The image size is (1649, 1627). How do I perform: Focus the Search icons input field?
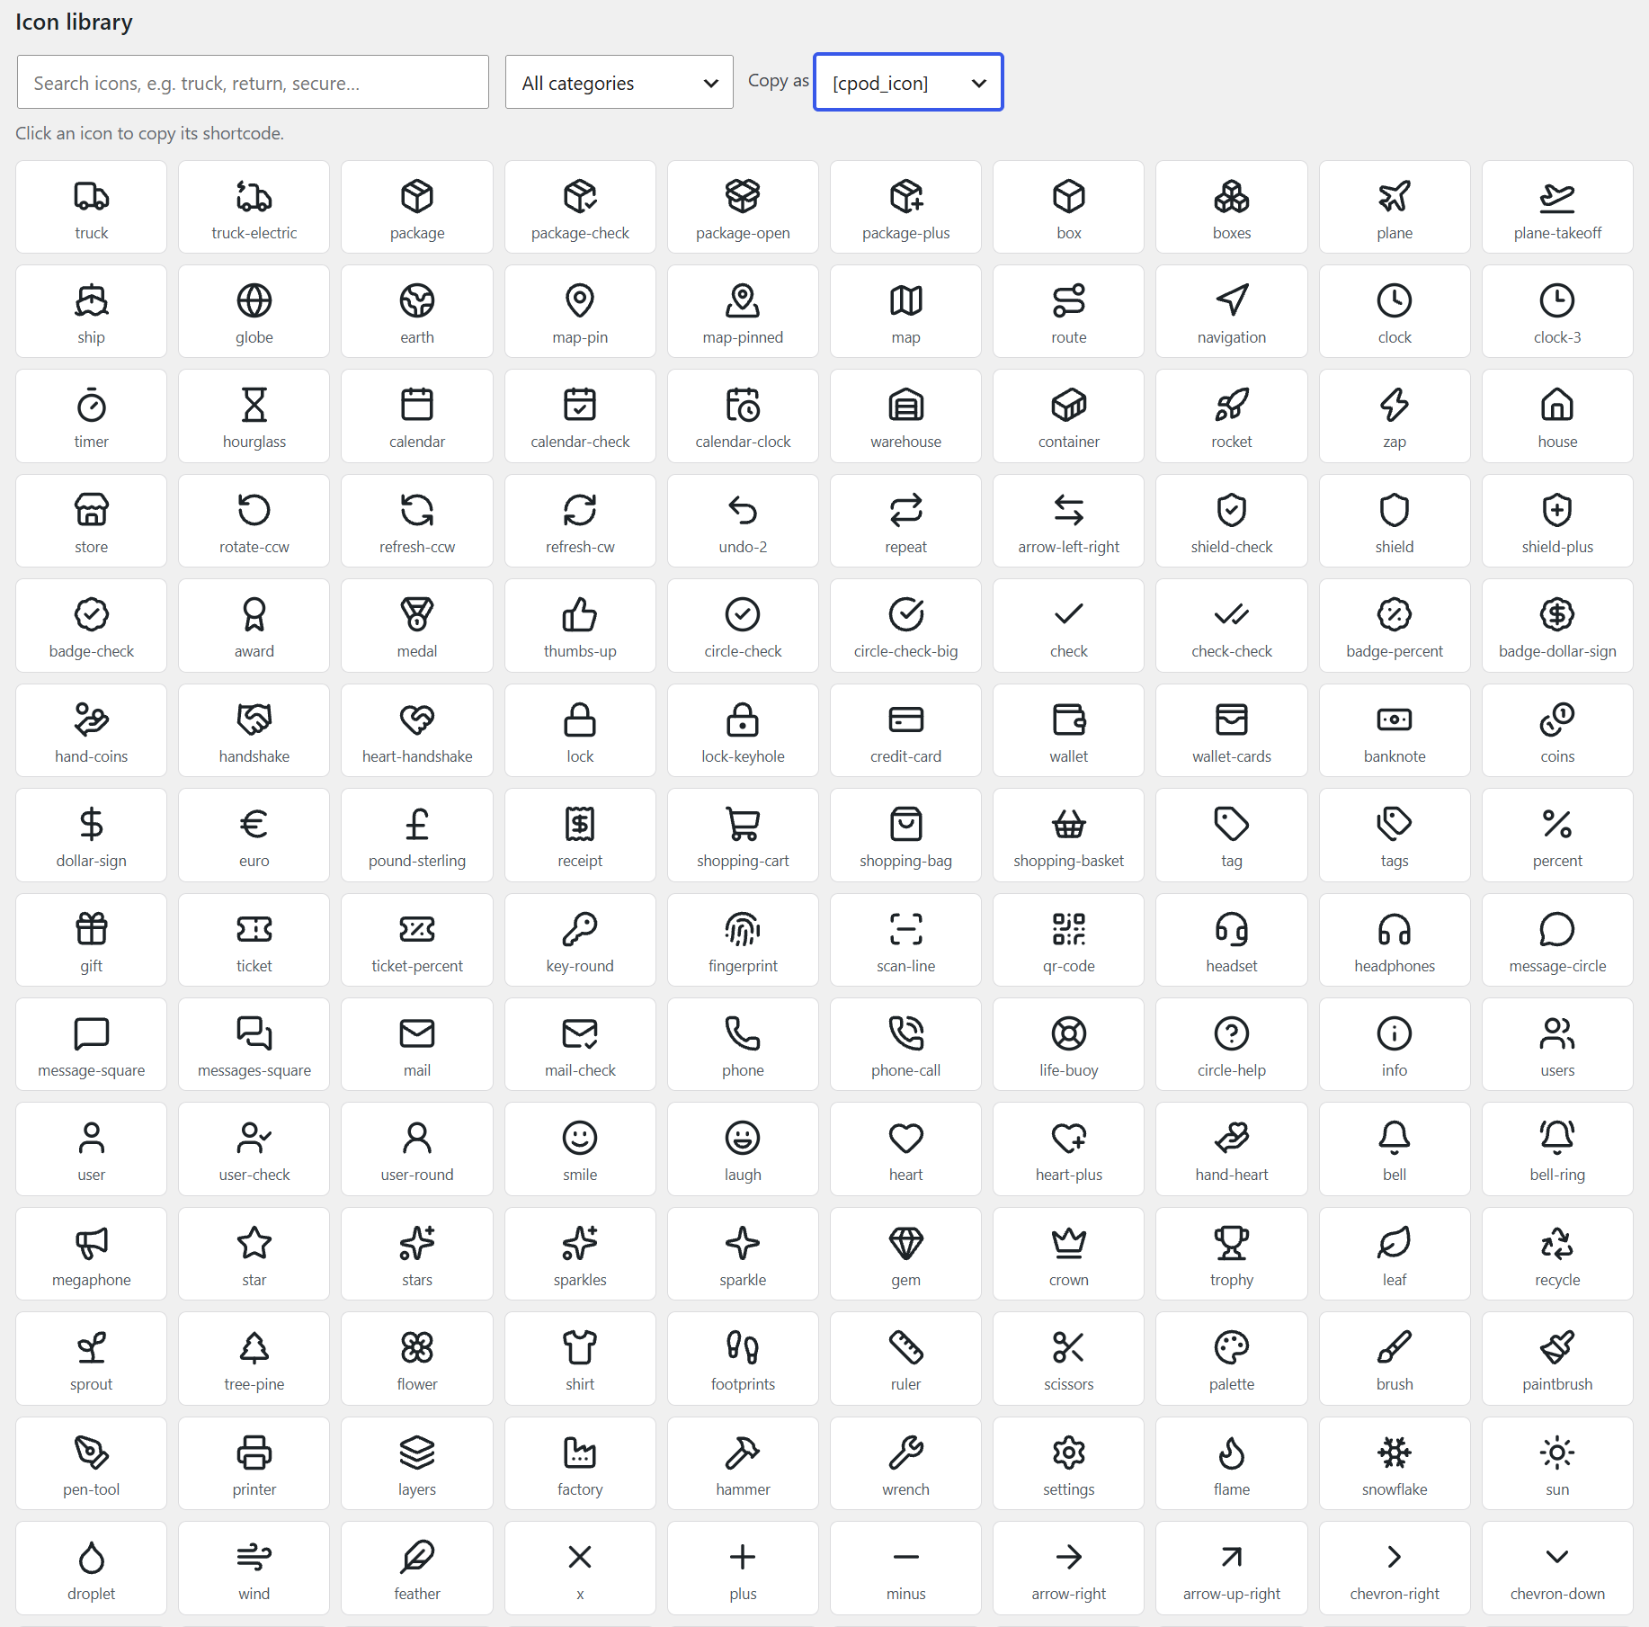click(253, 83)
